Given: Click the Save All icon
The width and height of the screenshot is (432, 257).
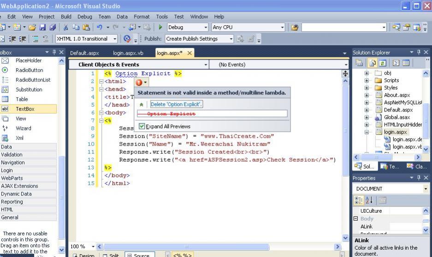Looking at the screenshot, I should point(53,27).
